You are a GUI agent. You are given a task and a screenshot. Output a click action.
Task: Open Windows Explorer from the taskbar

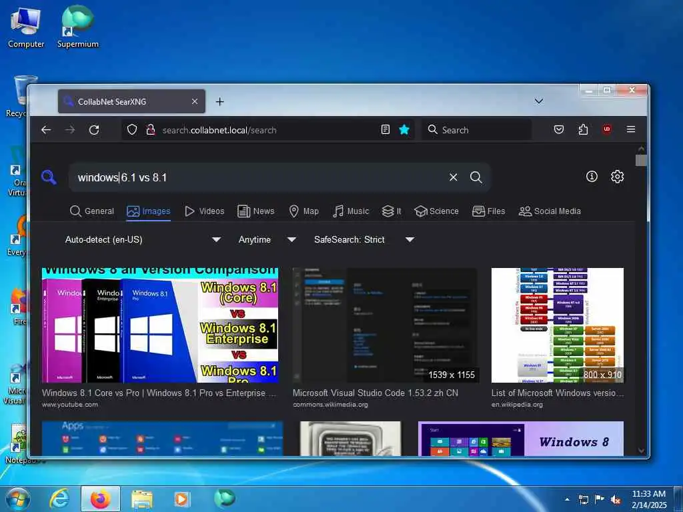(x=141, y=499)
